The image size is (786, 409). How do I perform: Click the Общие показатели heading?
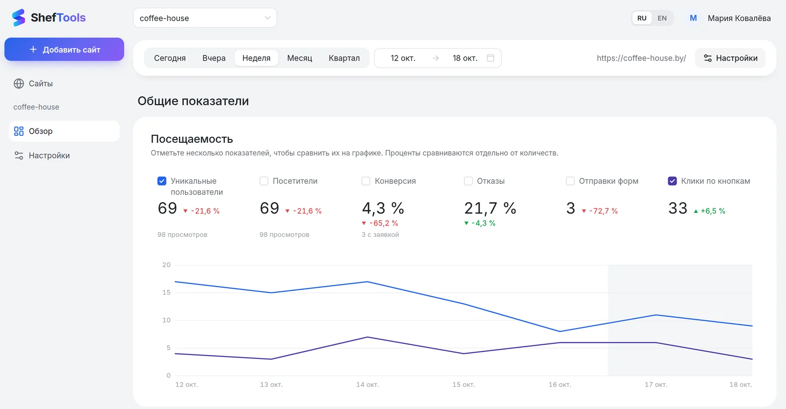pos(193,101)
